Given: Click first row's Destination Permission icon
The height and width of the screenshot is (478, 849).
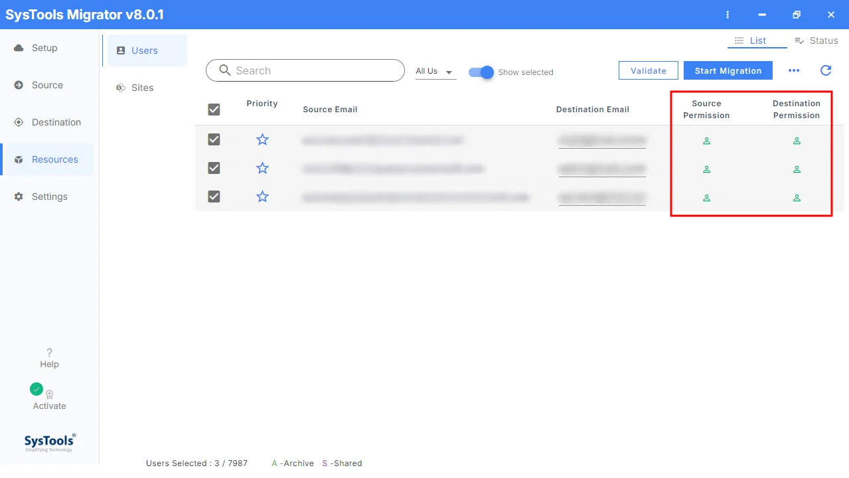Looking at the screenshot, I should click(x=797, y=141).
